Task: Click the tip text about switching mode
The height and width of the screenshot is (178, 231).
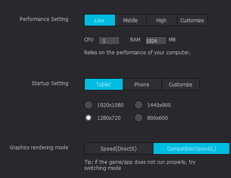Action: tap(140, 165)
